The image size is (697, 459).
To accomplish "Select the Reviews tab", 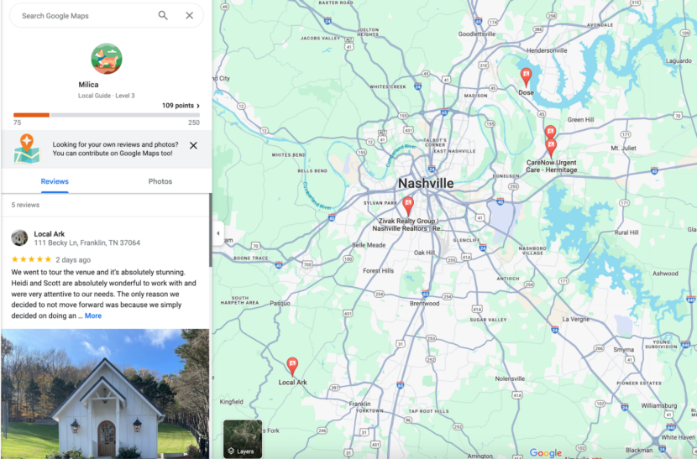I will point(55,181).
